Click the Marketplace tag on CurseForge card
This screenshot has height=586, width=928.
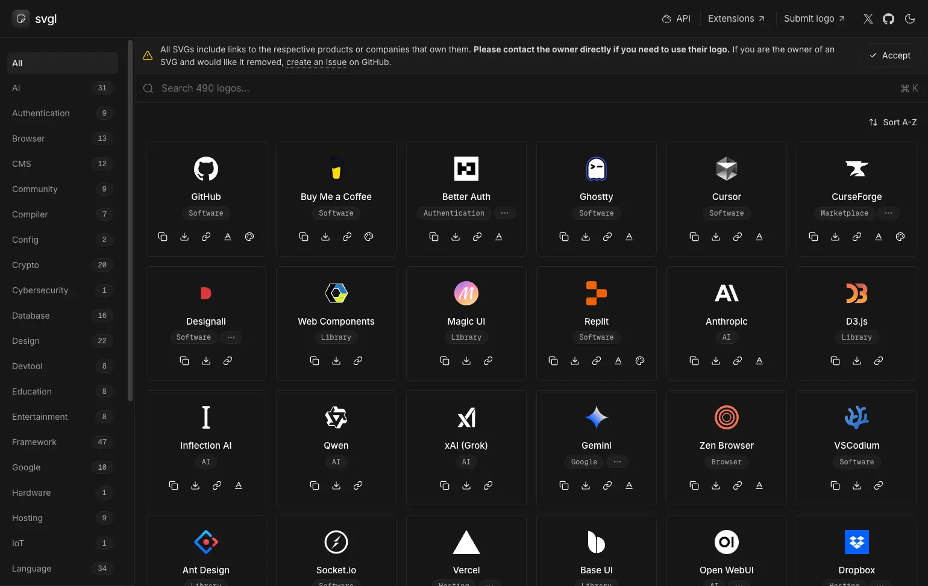tap(844, 213)
